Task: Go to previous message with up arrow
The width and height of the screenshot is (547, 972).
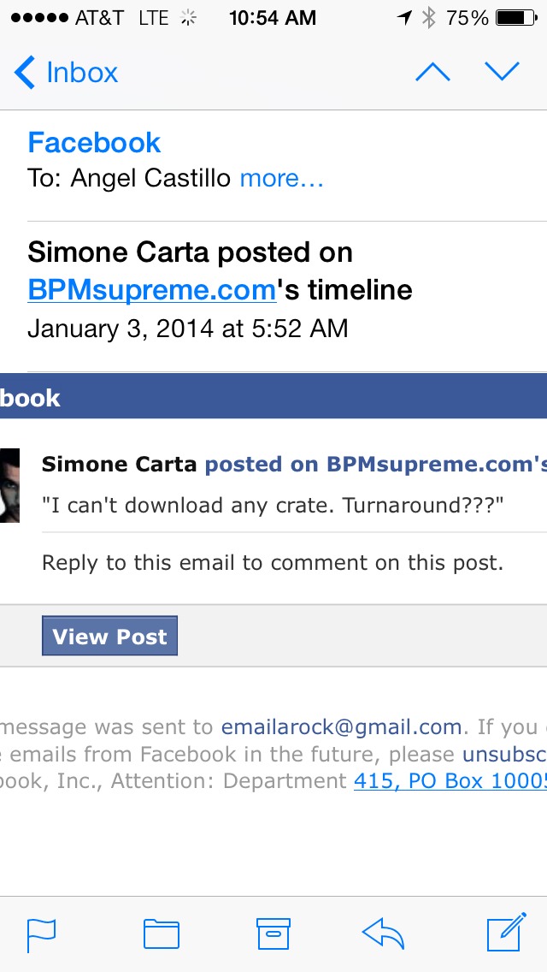Action: coord(432,73)
